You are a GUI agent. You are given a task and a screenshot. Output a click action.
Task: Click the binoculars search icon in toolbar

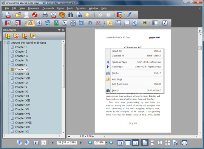[x=70, y=15]
